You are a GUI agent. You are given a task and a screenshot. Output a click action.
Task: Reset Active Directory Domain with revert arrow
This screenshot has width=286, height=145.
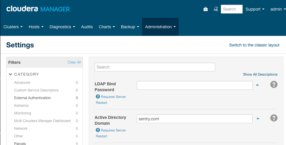point(257,119)
